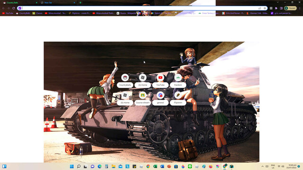Reload the page with the refresh icon
Screen dimensions: 303x170
coord(14,8)
